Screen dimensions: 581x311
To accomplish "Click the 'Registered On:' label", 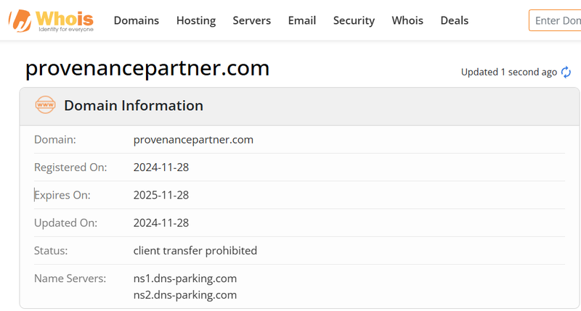I will click(x=70, y=167).
